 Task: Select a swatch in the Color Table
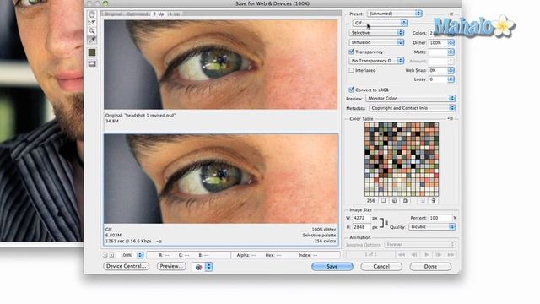[x=402, y=160]
